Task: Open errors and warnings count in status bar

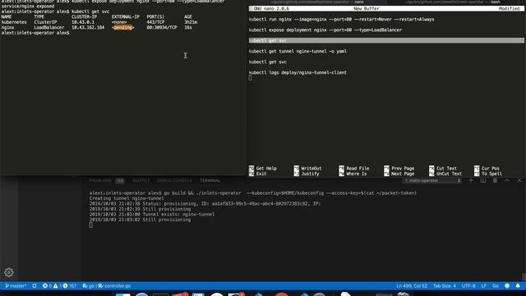Action: pos(59,286)
